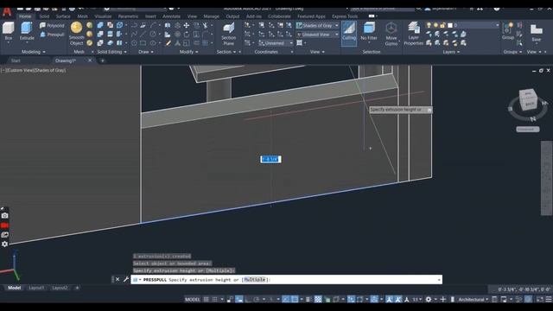Click the dynamic extrusion height input box
This screenshot has width=553, height=311.
[270, 159]
